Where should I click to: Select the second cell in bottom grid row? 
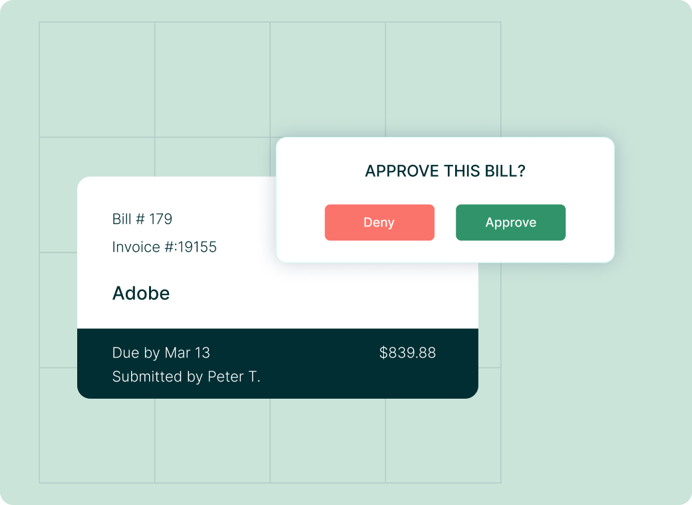tap(212, 441)
